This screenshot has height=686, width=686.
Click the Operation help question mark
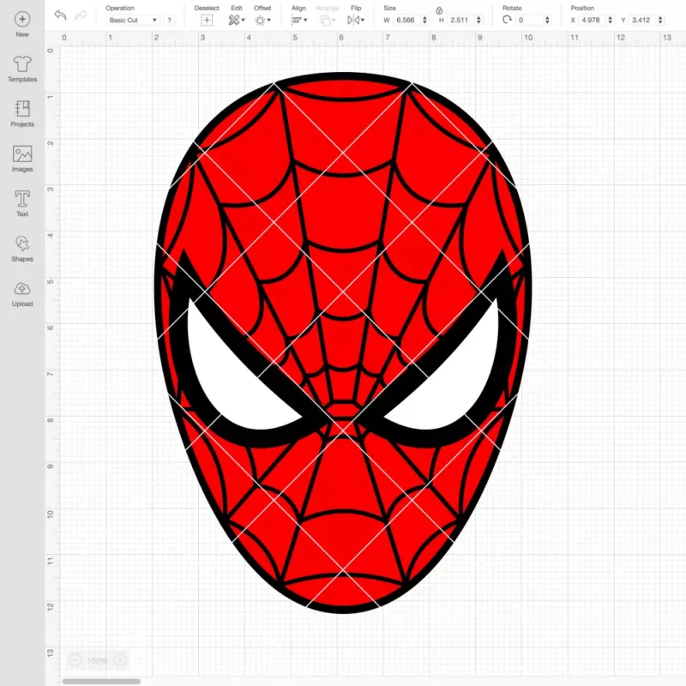(x=169, y=20)
